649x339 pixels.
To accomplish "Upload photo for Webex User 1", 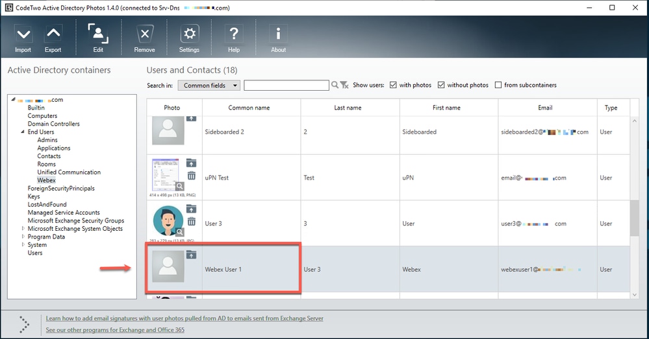I will [x=191, y=255].
